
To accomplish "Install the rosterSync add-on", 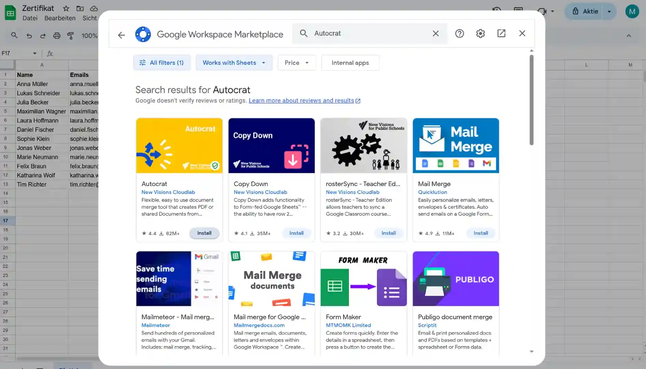I will point(389,233).
